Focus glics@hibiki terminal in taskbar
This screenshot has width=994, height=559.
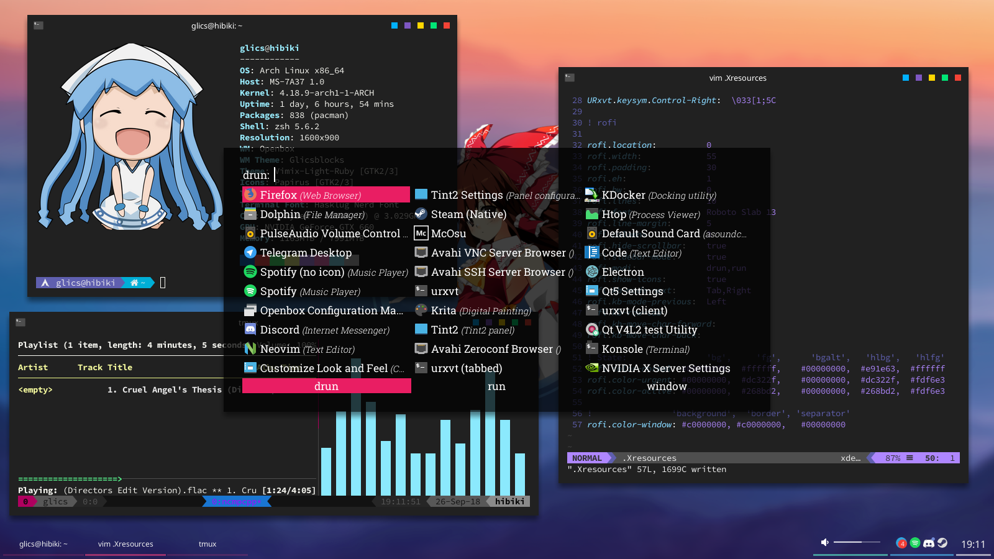pos(43,544)
